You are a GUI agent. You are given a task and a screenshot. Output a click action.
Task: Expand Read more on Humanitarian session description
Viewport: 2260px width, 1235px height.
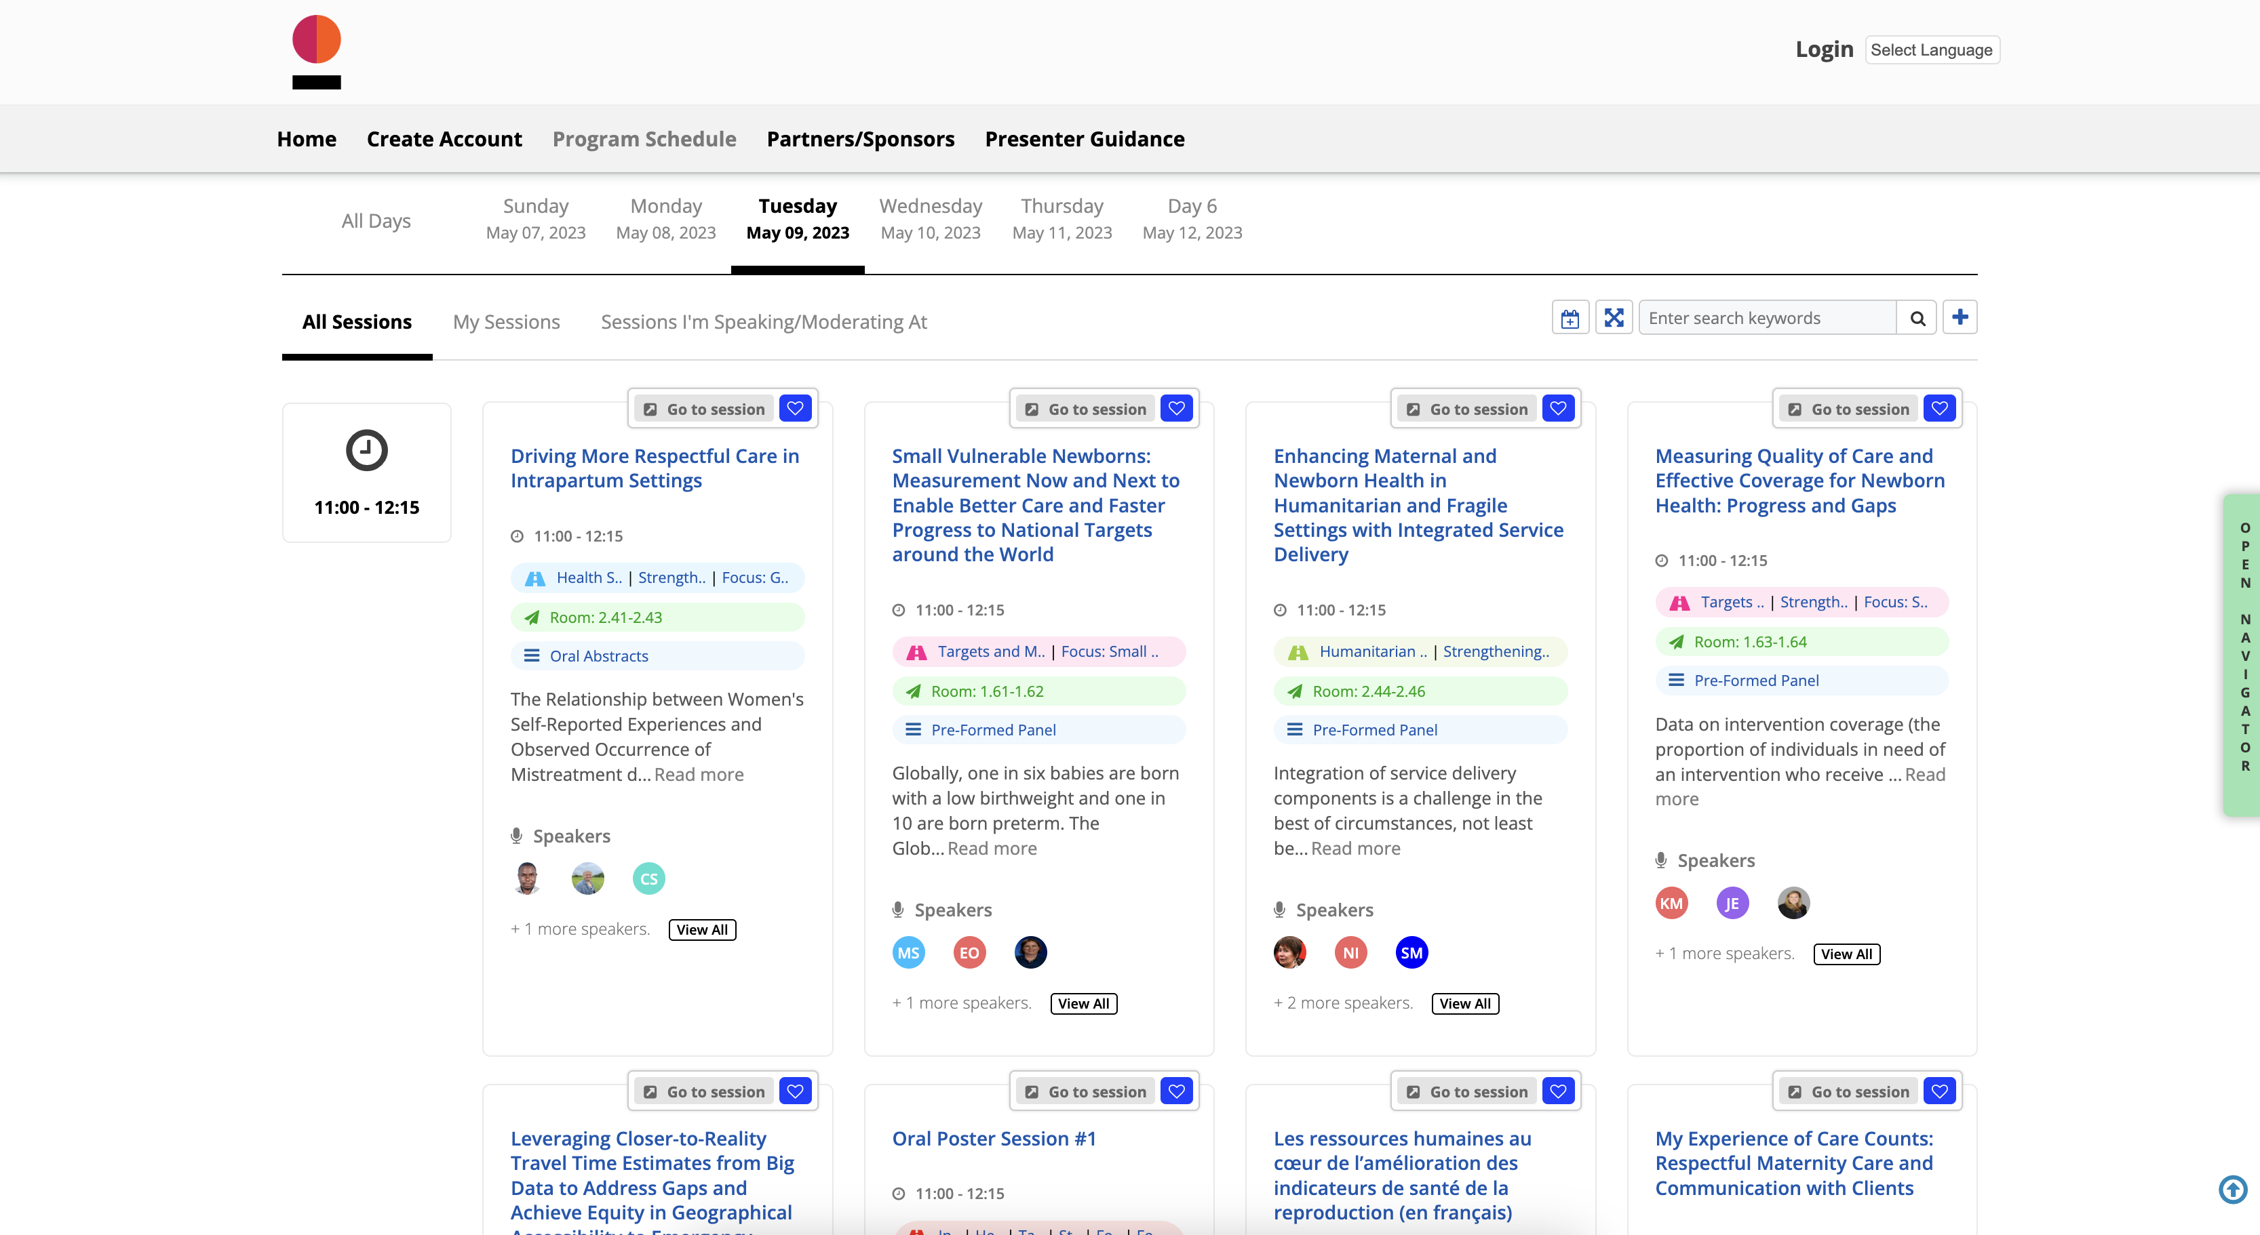1355,849
